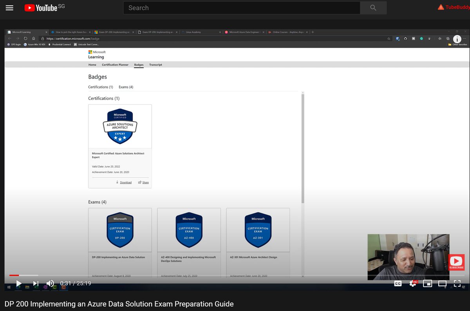The height and width of the screenshot is (311, 470).
Task: Click the AZ-301 exam badge image
Action: (x=258, y=230)
